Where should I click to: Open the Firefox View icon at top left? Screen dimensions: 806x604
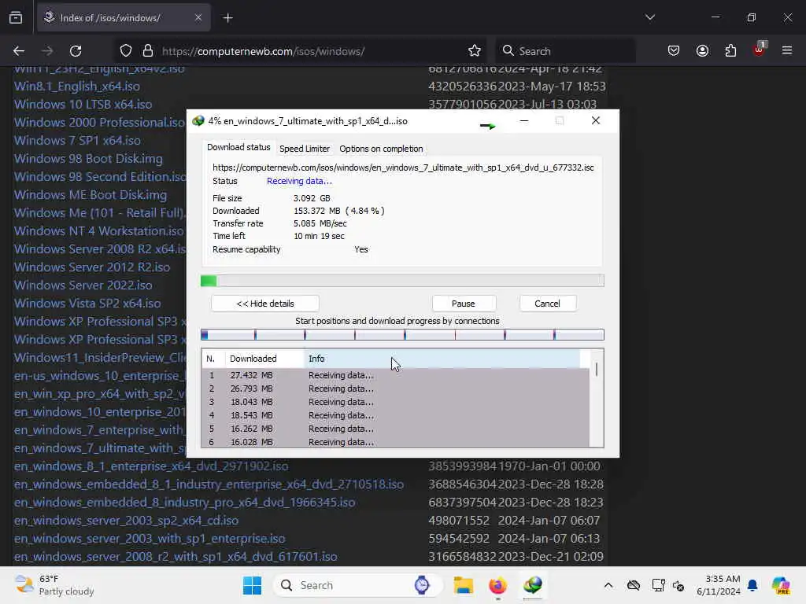[x=16, y=17]
